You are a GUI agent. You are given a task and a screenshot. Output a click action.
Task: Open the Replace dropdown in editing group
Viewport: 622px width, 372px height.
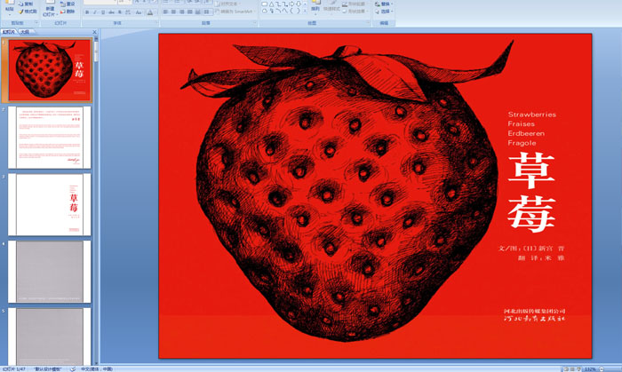click(x=384, y=4)
